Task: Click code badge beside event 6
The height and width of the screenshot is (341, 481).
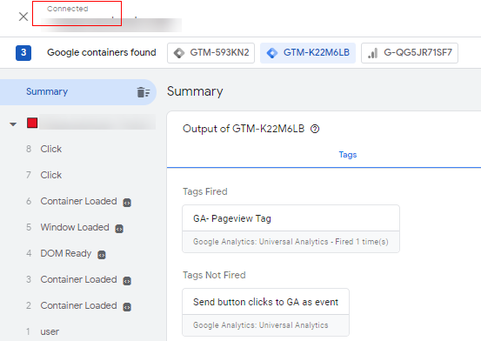Action: 127,203
